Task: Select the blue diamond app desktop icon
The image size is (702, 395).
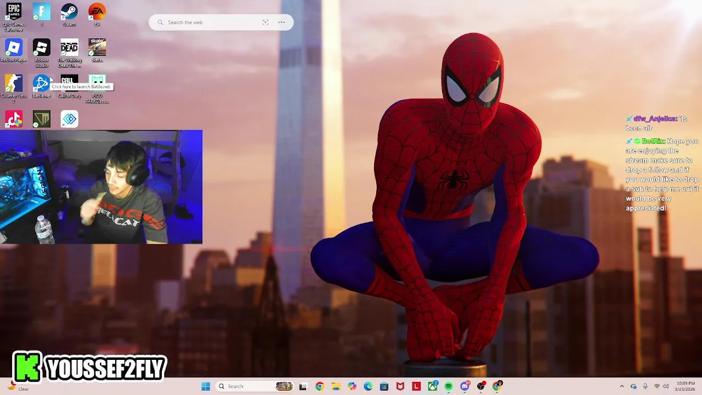Action: click(x=69, y=119)
